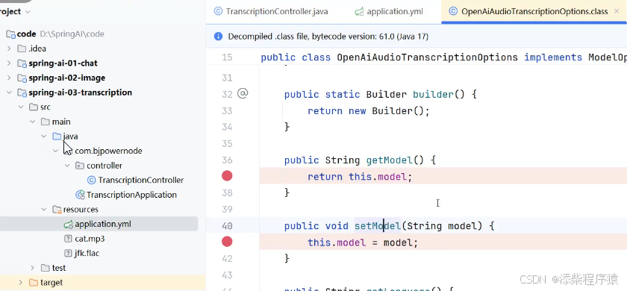The image size is (627, 291).
Task: Collapse the com.bjpowernode package
Action: pyautogui.click(x=55, y=151)
